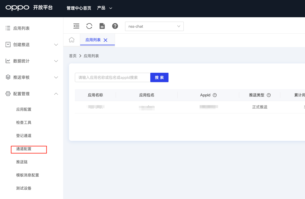
Task: Open the nss-chat app selector dropdown
Action: pos(154,26)
